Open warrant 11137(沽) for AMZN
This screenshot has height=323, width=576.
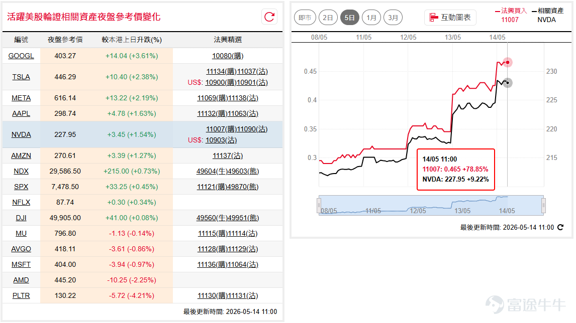click(x=228, y=156)
